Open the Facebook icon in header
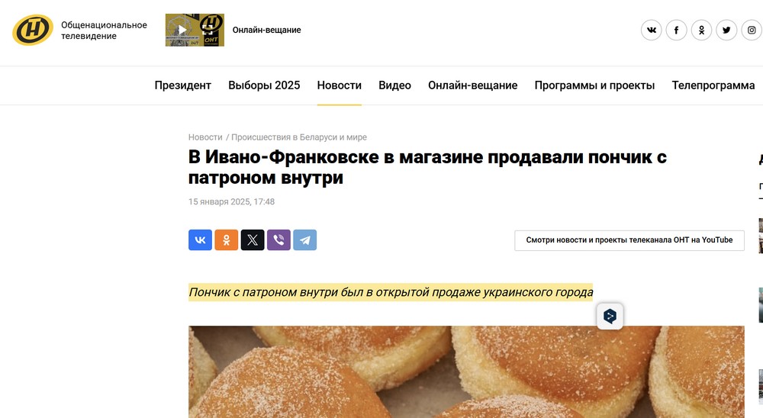 click(x=676, y=31)
